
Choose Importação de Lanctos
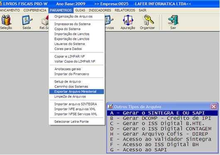77,34
